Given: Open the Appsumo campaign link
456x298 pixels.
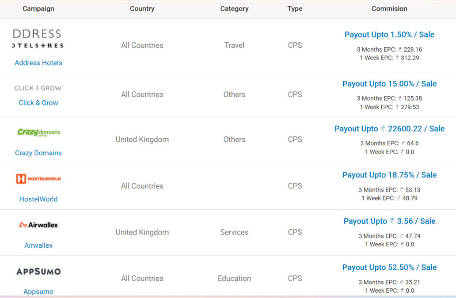Looking at the screenshot, I should (38, 291).
